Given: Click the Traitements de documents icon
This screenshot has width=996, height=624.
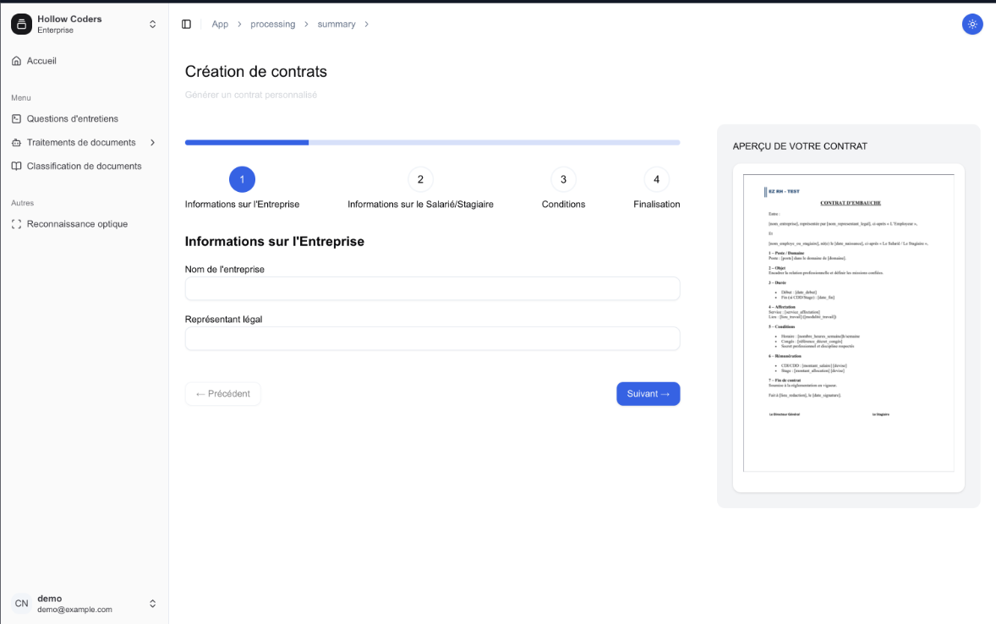Looking at the screenshot, I should 16,142.
